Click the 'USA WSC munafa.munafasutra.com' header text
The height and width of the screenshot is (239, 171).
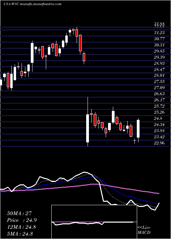point(32,4)
